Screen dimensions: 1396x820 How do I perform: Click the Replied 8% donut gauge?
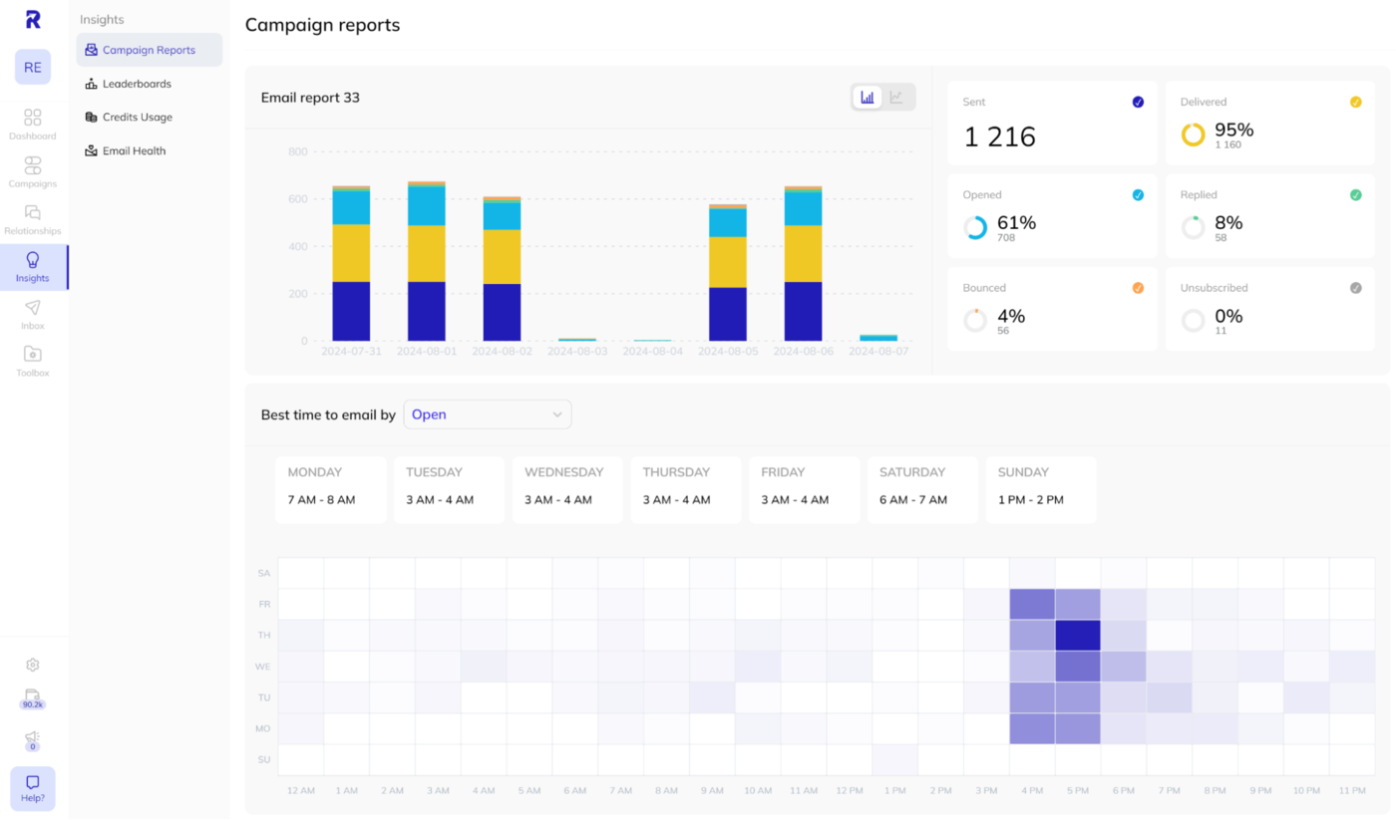[x=1193, y=228]
